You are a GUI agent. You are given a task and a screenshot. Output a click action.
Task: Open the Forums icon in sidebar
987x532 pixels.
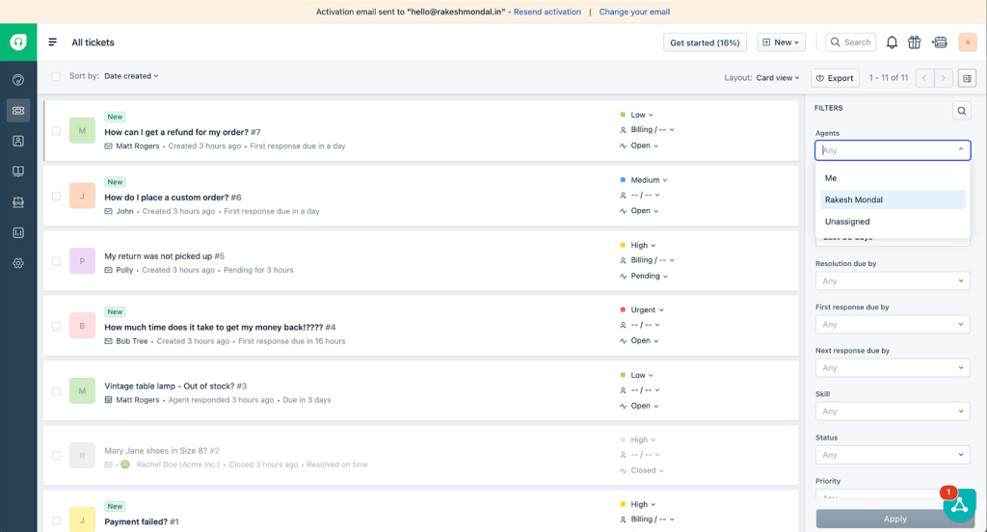(18, 202)
